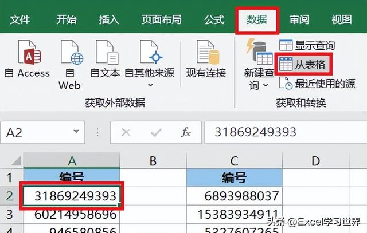Click the formula bar confirm checkmark

(156, 132)
